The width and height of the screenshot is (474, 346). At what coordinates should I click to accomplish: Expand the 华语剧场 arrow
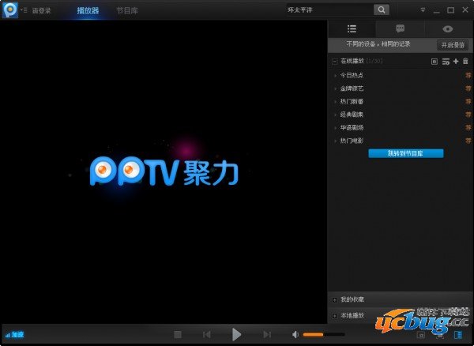click(x=335, y=128)
